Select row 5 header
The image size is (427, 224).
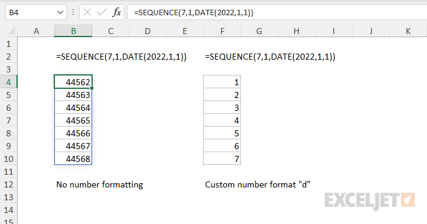click(9, 95)
